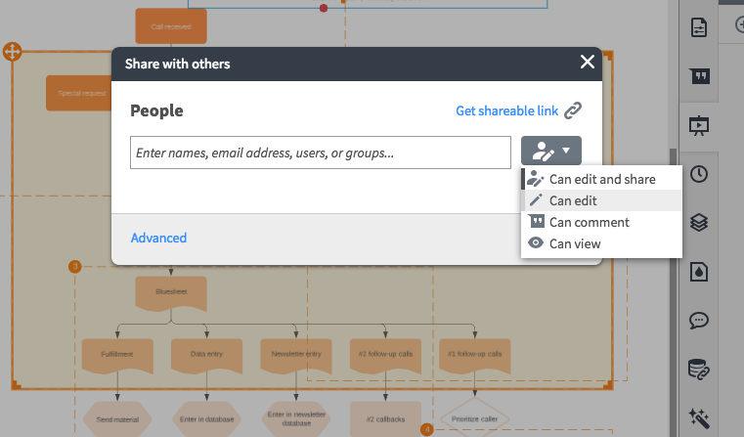Screen dimensions: 744x437
Task: Select the Bluesheet shape
Action: 171,293
